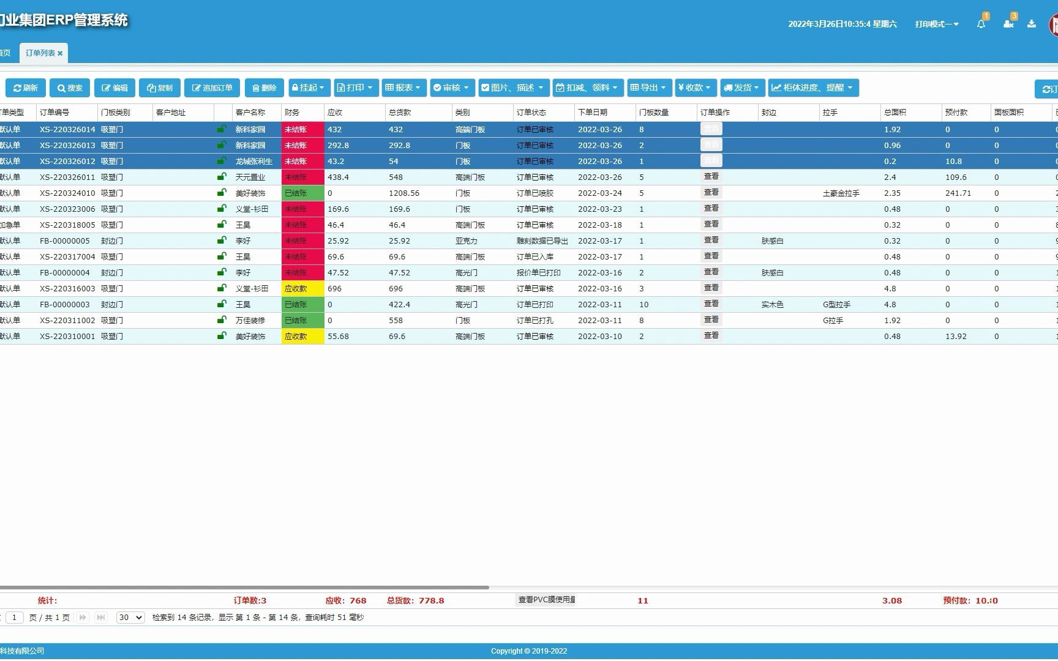Click the horizontal table scrollbar
This screenshot has height=661, width=1058.
point(244,588)
